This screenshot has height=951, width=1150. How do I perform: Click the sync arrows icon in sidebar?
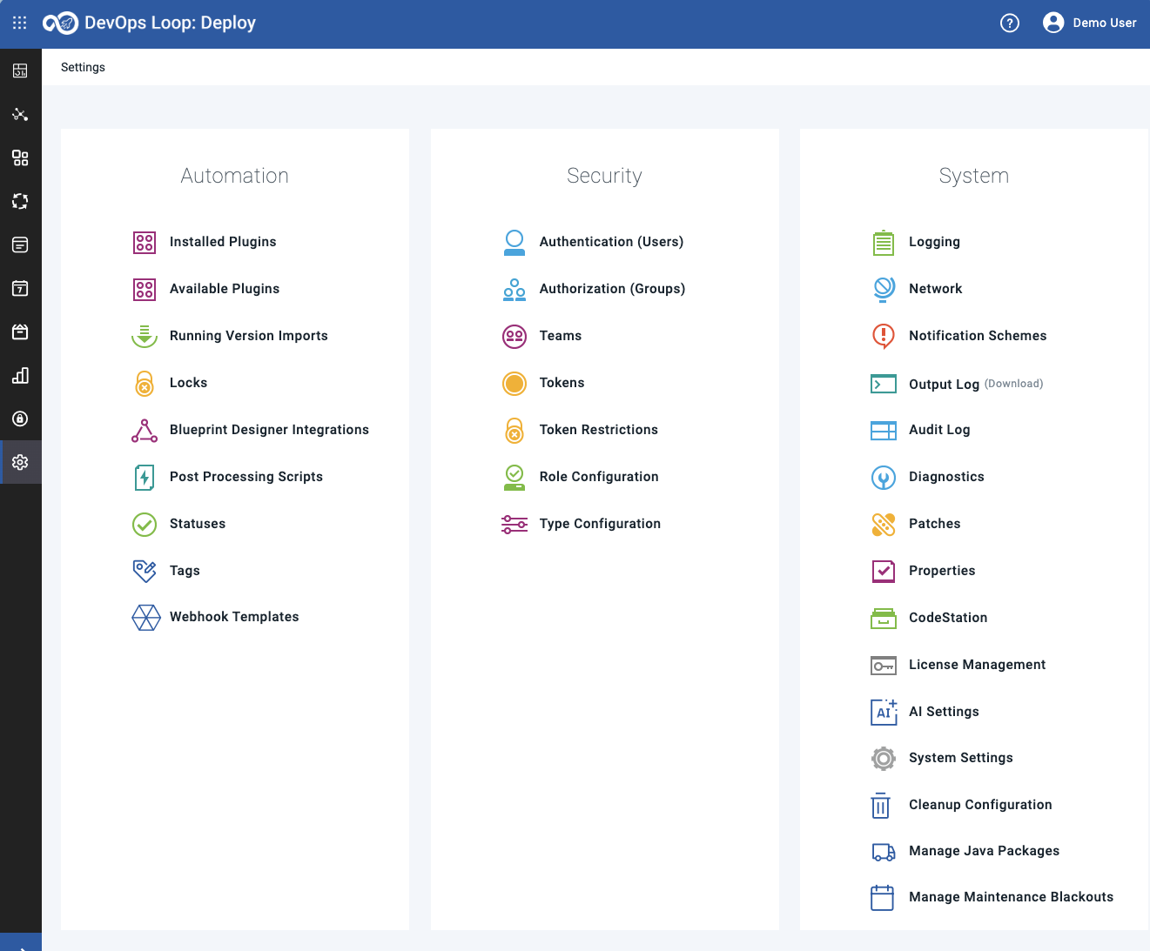point(20,201)
